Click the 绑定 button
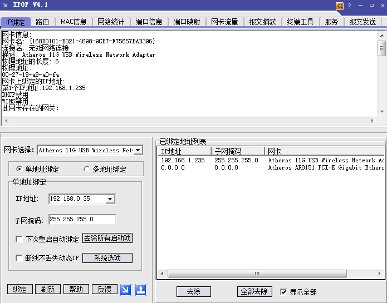This screenshot has width=387, height=303. 19,289
